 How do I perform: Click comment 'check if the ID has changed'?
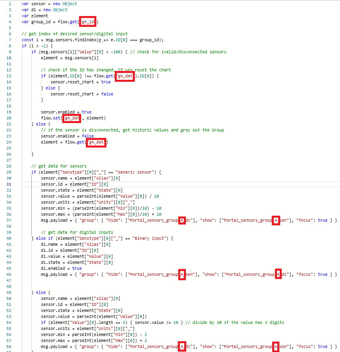tap(81, 70)
